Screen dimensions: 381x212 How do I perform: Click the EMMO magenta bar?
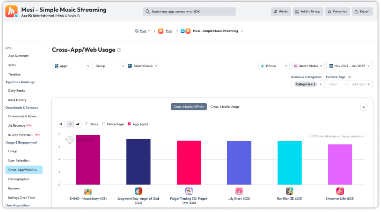click(x=88, y=159)
